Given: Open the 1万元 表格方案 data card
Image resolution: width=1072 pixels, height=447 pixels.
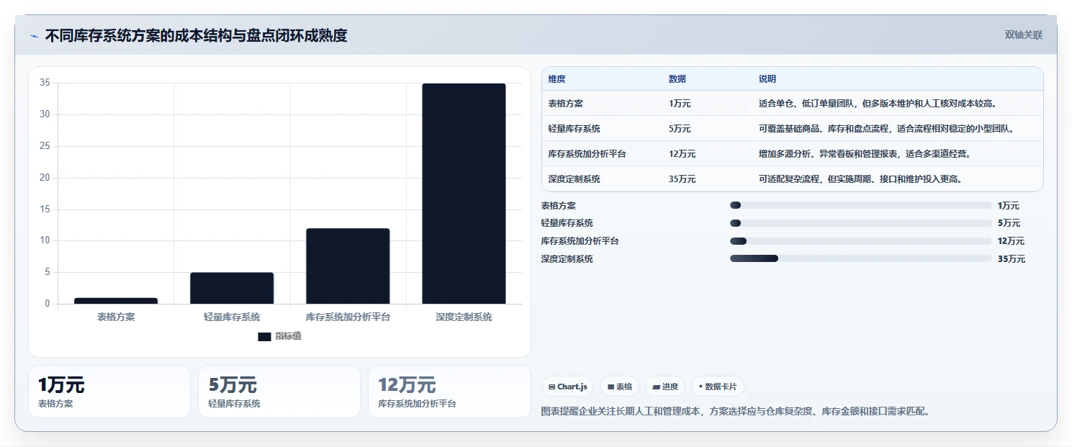Looking at the screenshot, I should click(x=109, y=392).
